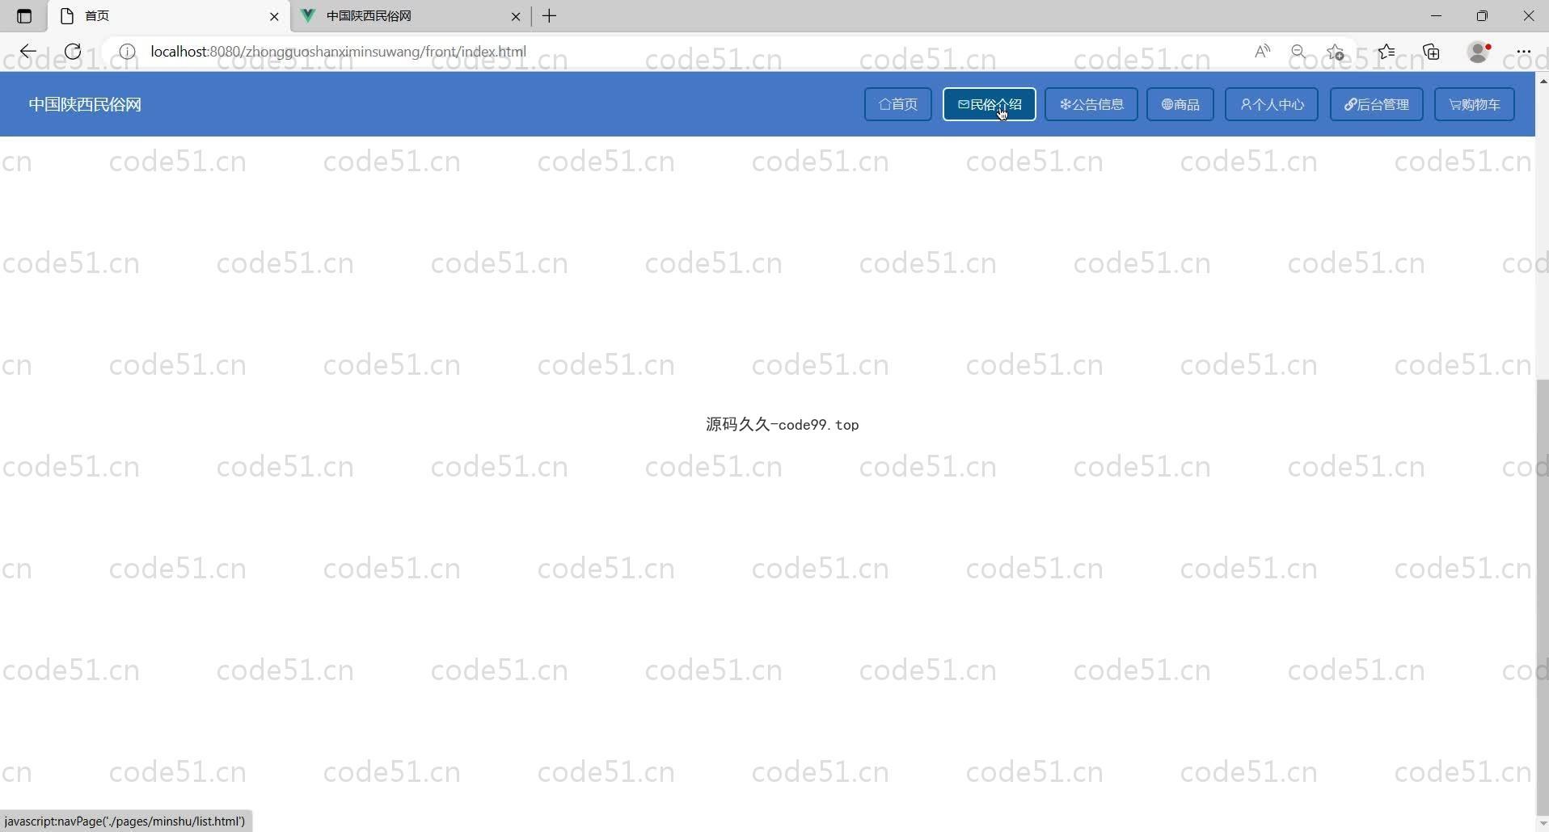
Task: Go to 首页 in the navigation bar
Action: 897,104
